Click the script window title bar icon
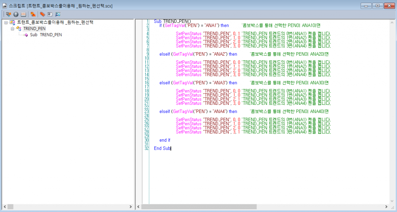The width and height of the screenshot is (397, 212). point(5,5)
